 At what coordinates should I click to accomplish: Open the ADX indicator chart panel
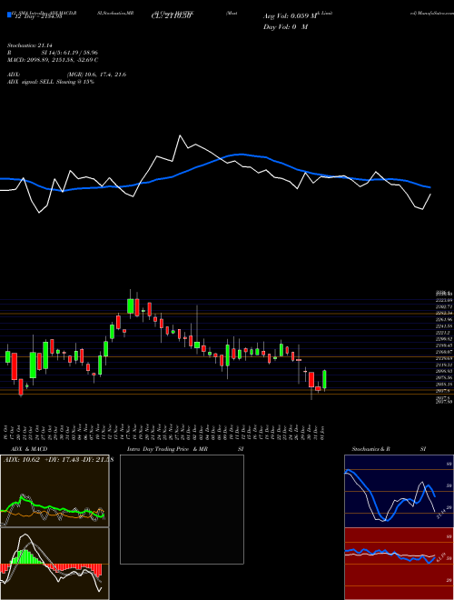[54, 491]
